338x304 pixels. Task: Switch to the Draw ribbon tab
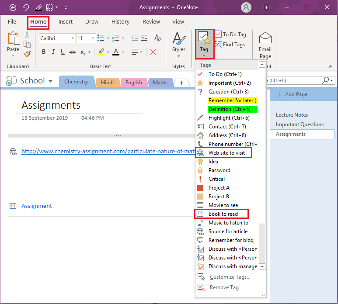coord(92,22)
